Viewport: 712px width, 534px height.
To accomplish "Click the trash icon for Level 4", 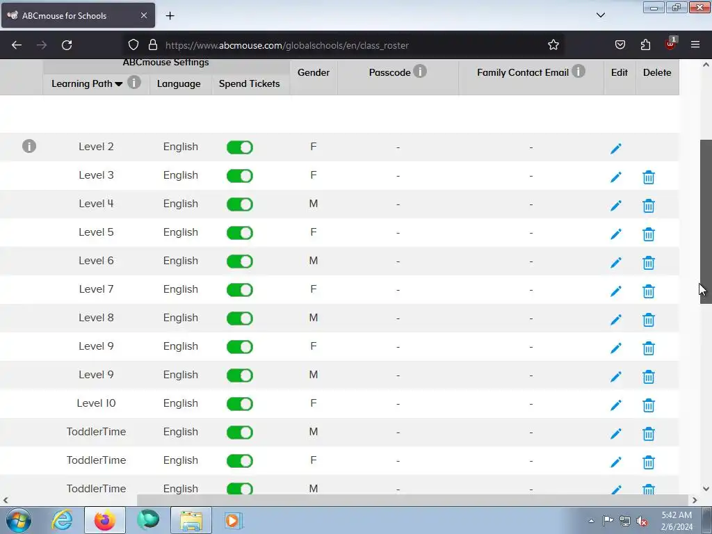I will coord(649,206).
